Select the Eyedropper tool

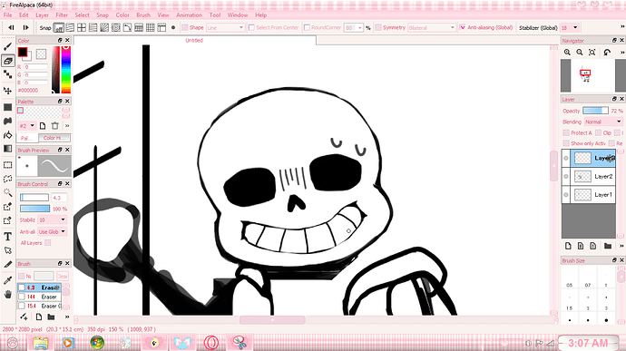[7, 280]
